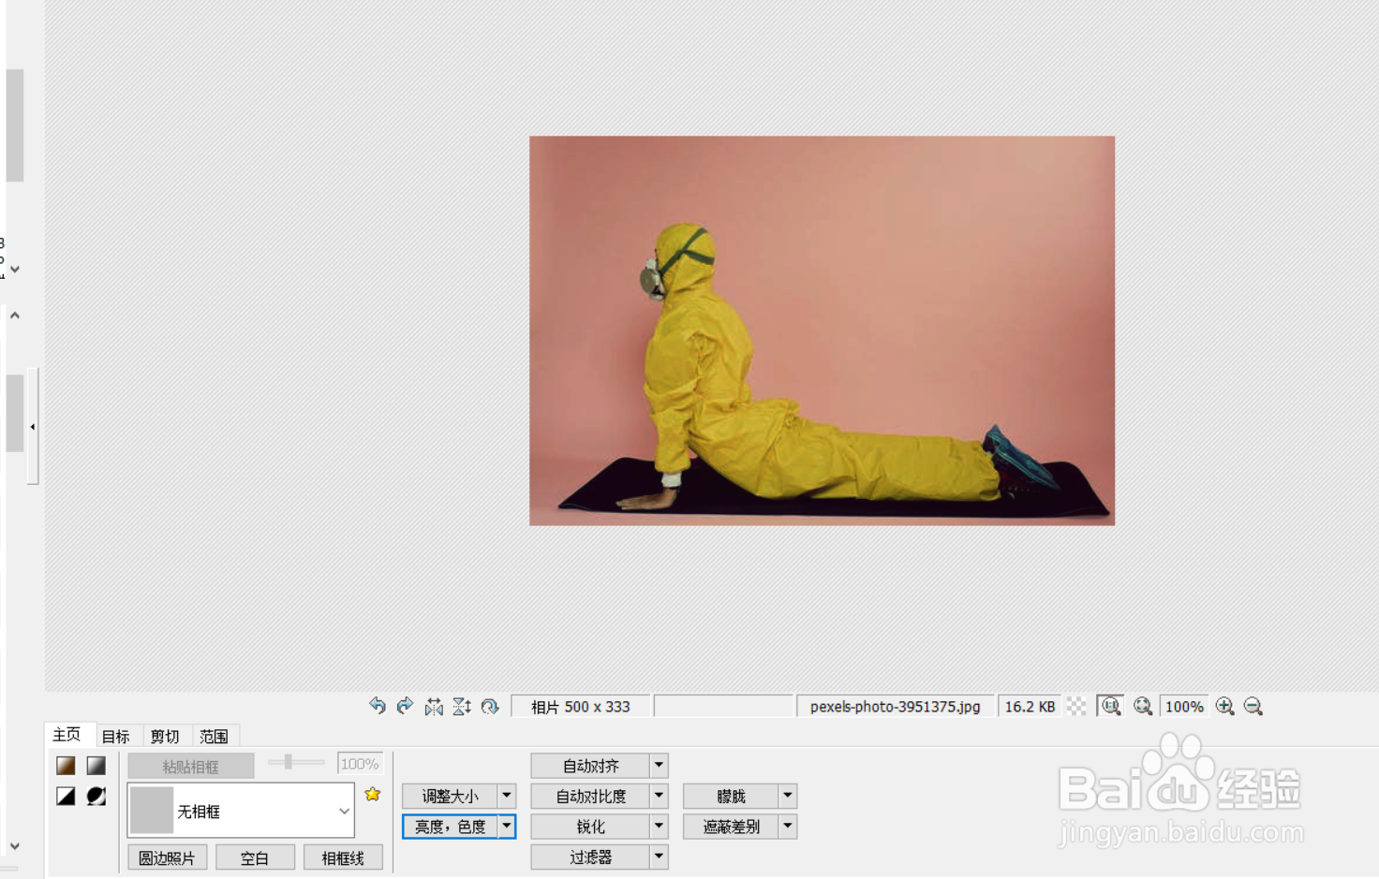Viewport: 1379px width, 879px height.
Task: Switch to the 剪切 tab
Action: [165, 737]
